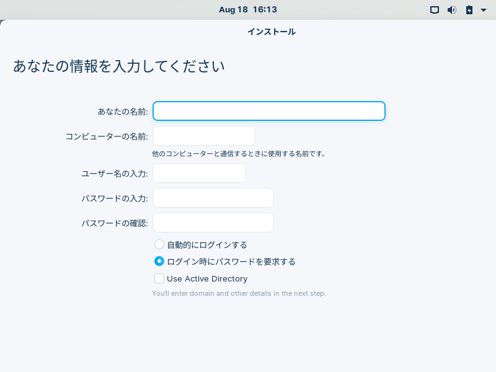
Task: Focus the パスワードの確認 field
Action: tap(213, 223)
